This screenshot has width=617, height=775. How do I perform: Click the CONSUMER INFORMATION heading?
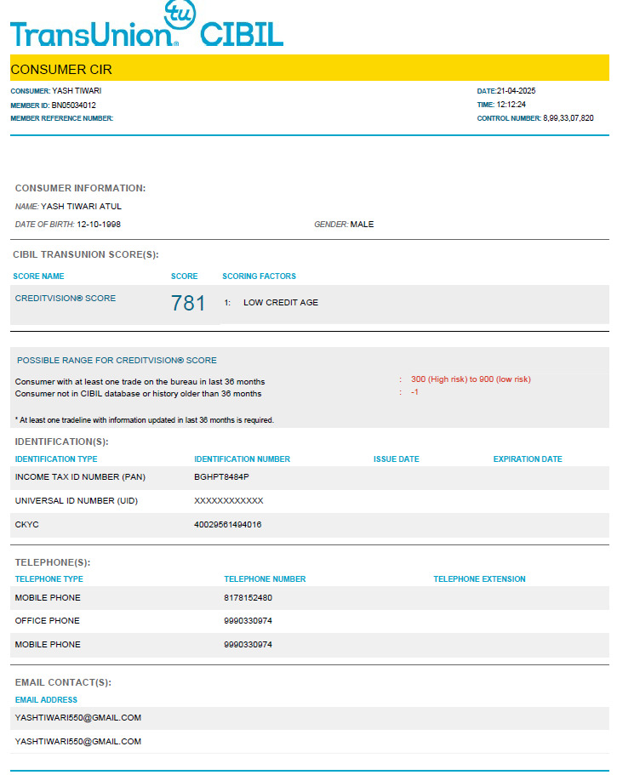click(x=80, y=188)
